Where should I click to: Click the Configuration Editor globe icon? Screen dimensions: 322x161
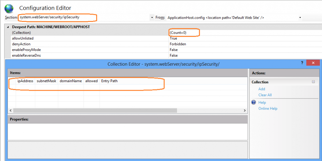(x=9, y=8)
